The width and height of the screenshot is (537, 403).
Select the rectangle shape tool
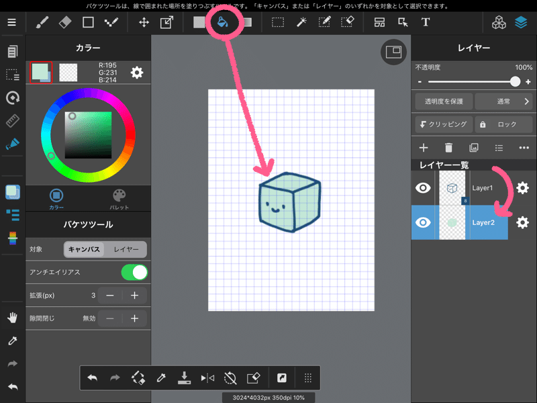88,23
